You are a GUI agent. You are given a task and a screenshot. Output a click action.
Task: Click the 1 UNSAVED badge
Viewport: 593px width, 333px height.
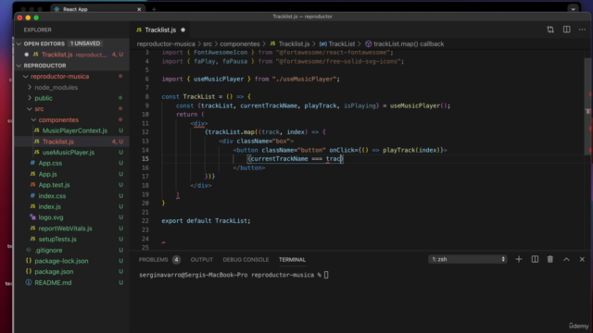tap(85, 43)
